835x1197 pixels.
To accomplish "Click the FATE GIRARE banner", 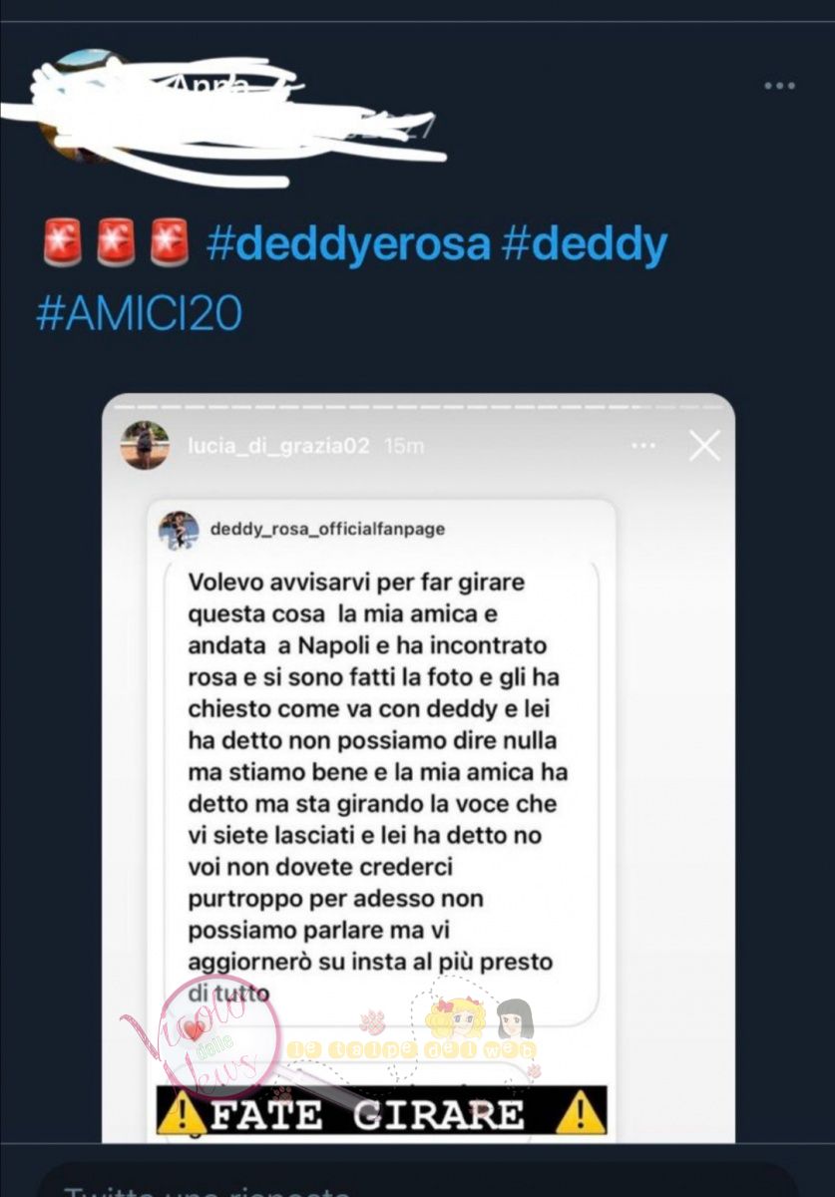I will click(381, 1112).
